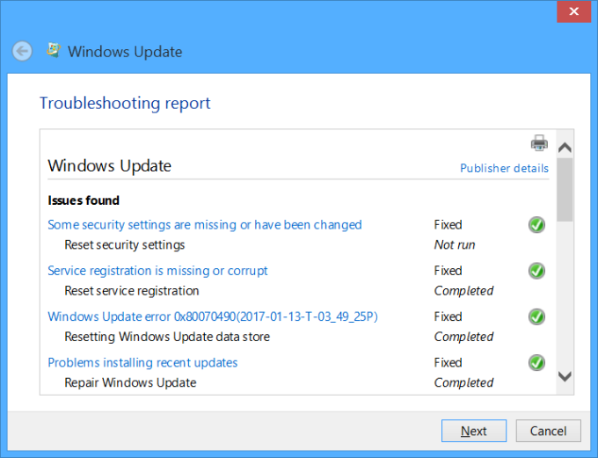Viewport: 598px width, 458px height.
Task: Click the report scrollbar thumb
Action: pyautogui.click(x=565, y=190)
